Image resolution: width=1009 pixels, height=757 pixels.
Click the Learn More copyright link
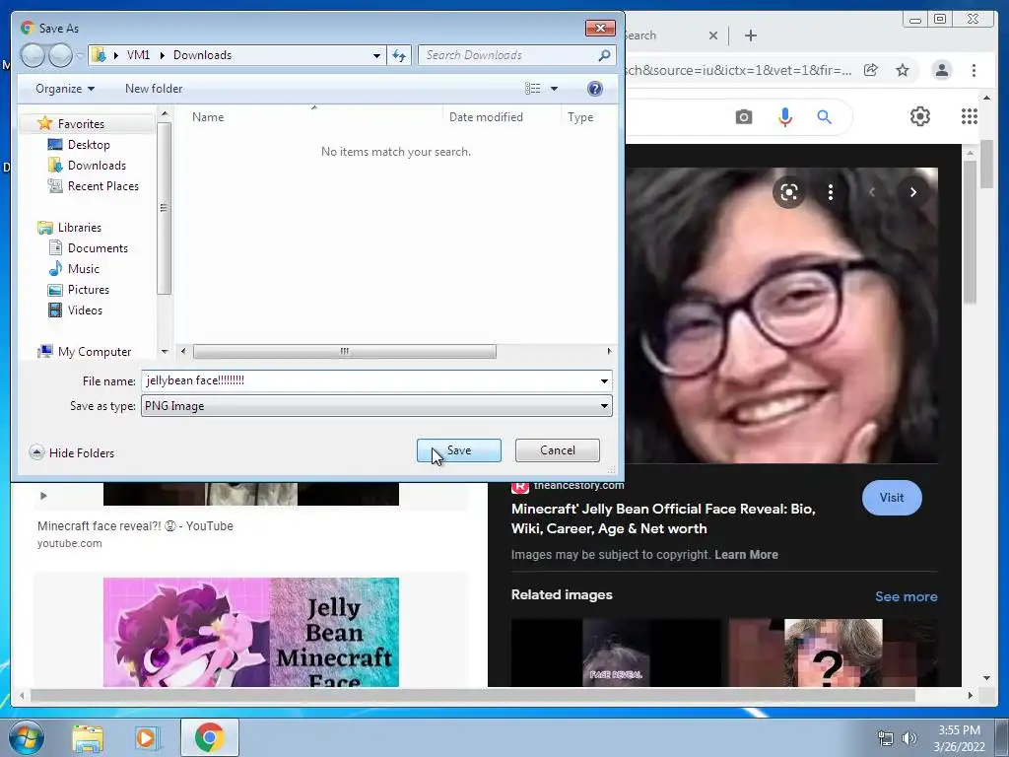click(746, 555)
